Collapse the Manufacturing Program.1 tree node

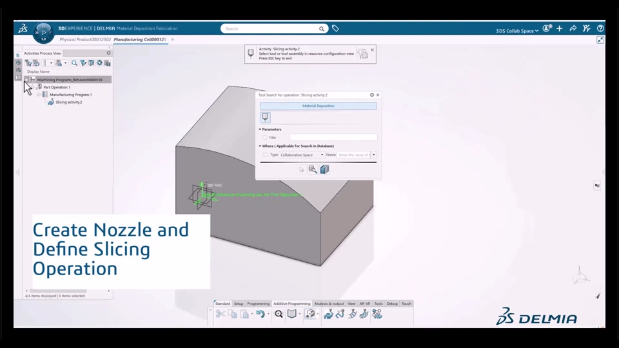click(x=39, y=95)
